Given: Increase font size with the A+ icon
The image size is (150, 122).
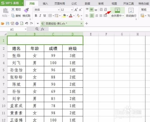Looking at the screenshot, I should [x=76, y=10].
